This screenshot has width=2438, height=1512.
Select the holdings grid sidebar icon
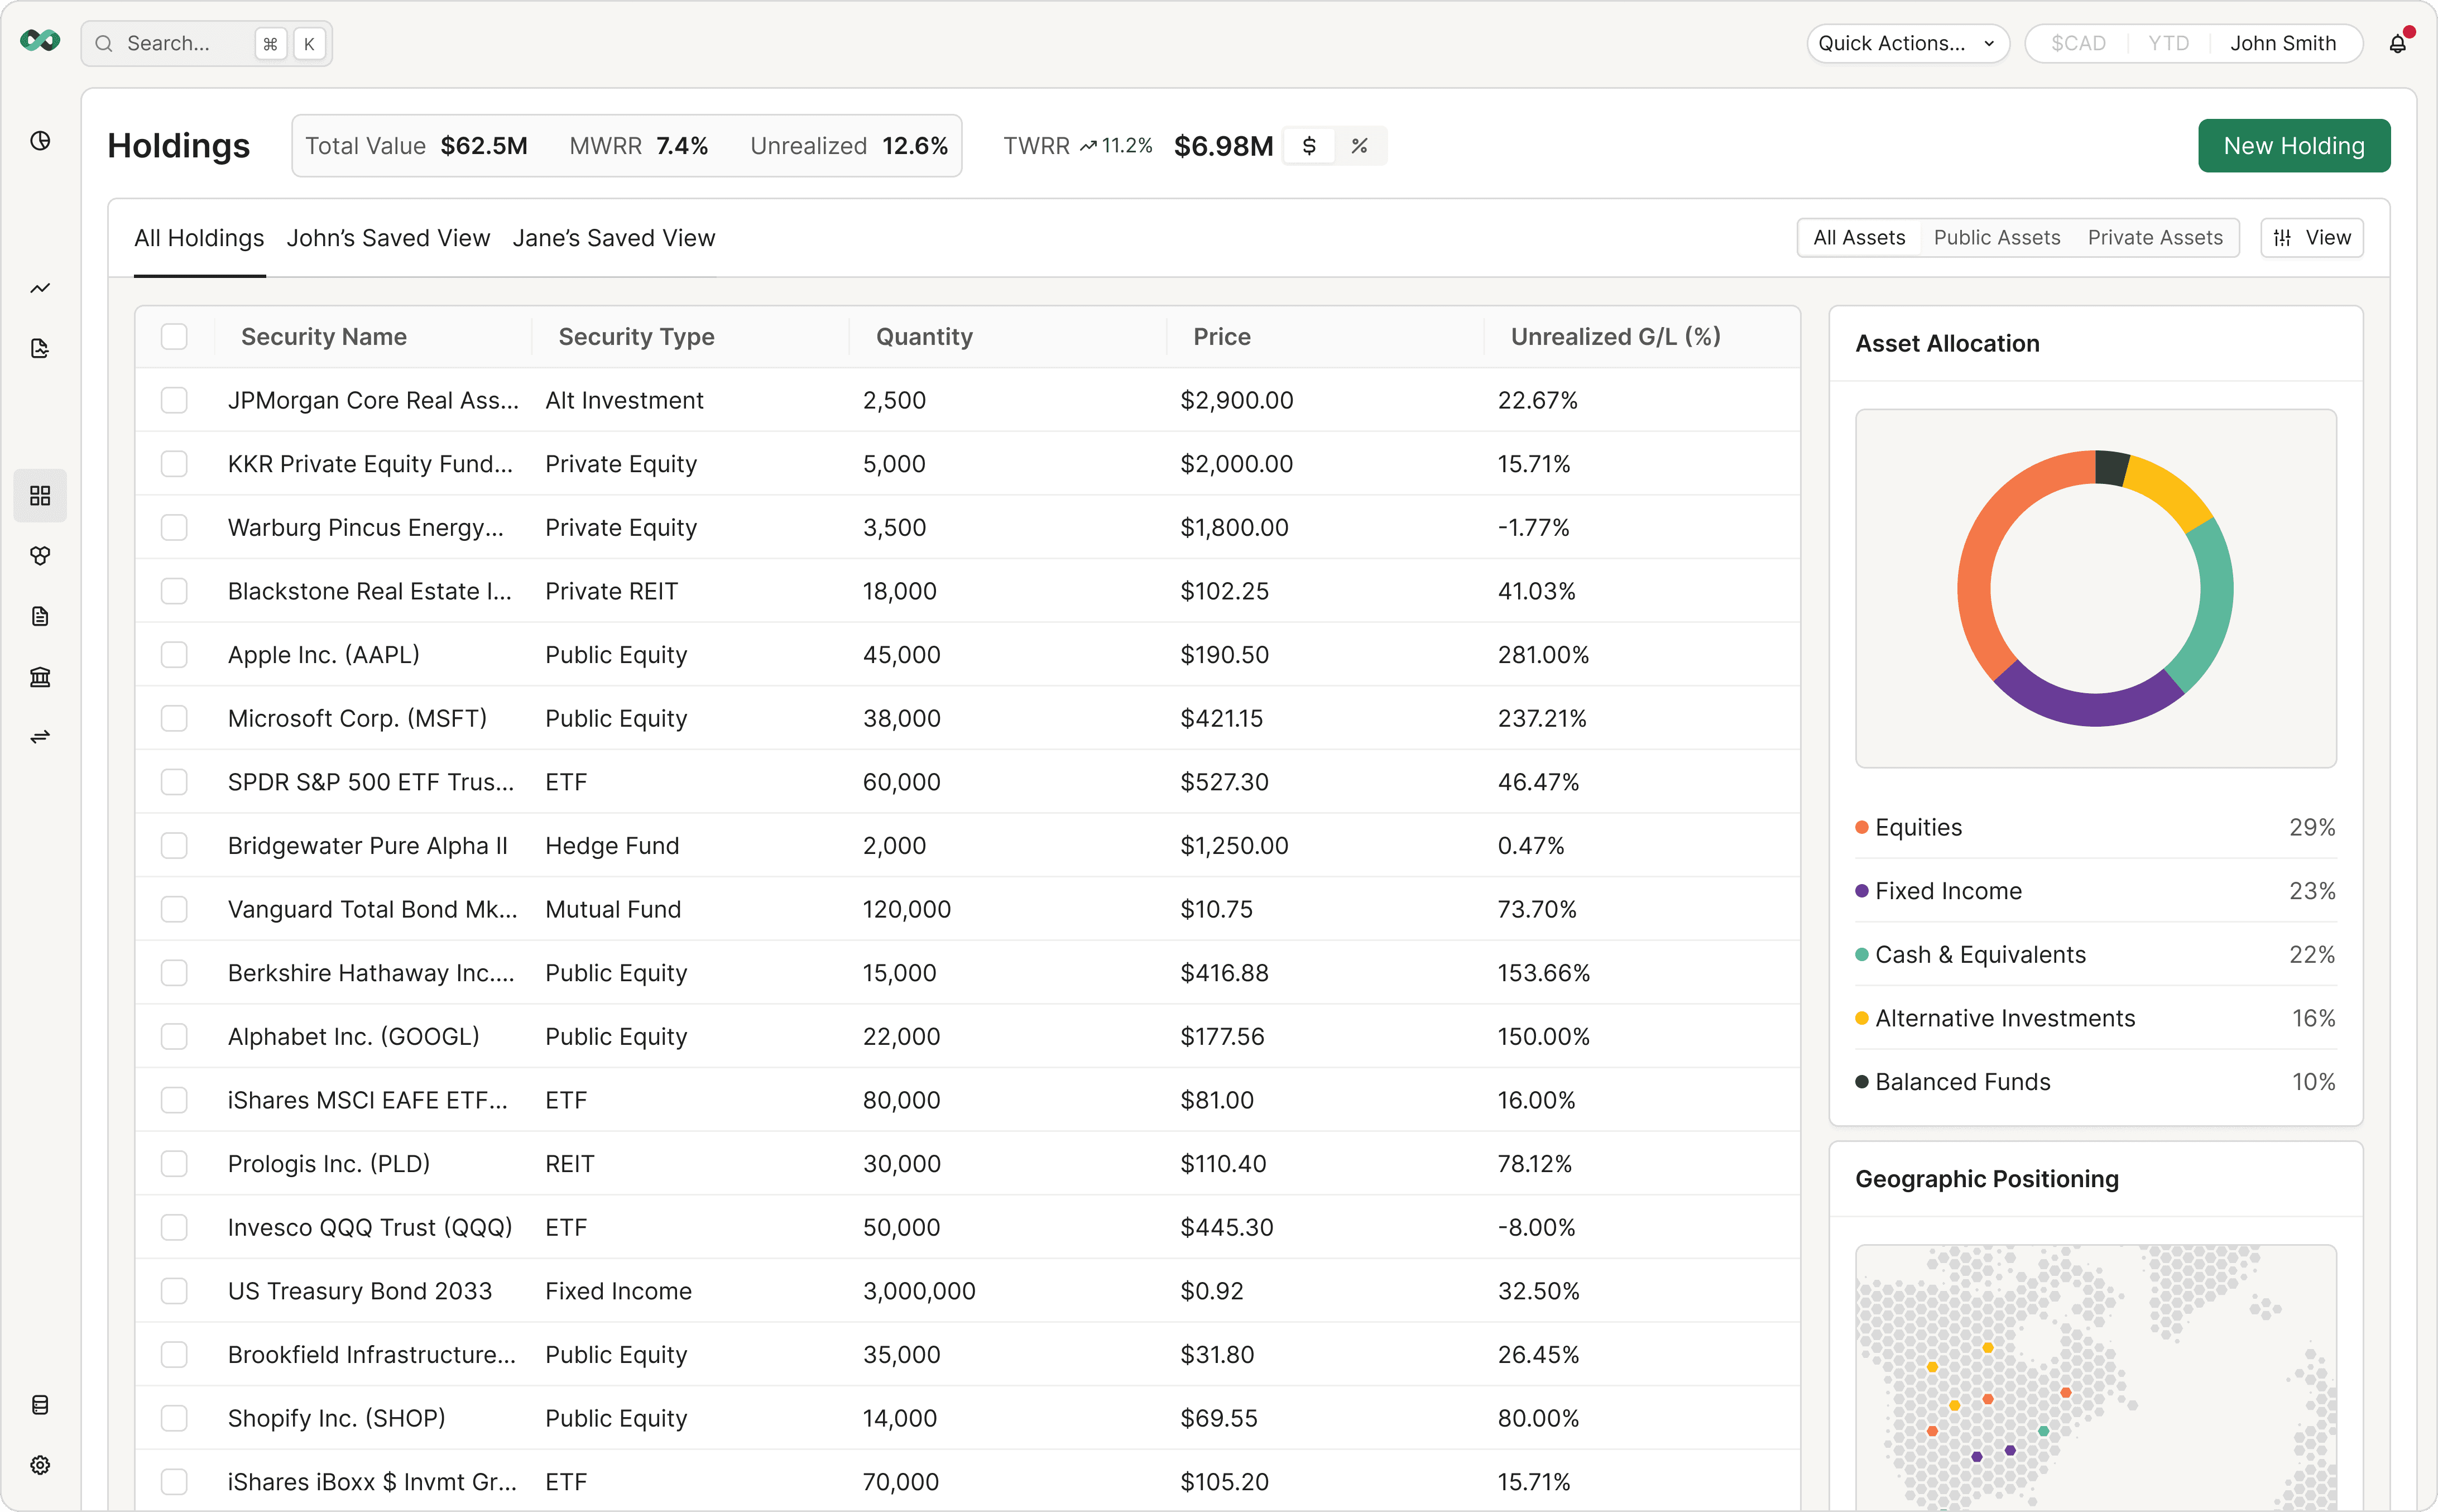[40, 496]
